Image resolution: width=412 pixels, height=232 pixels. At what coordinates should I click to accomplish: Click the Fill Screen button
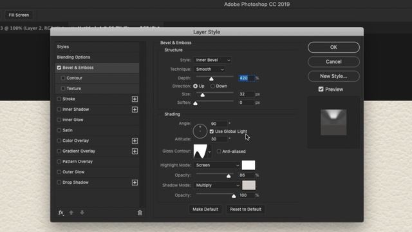click(19, 15)
